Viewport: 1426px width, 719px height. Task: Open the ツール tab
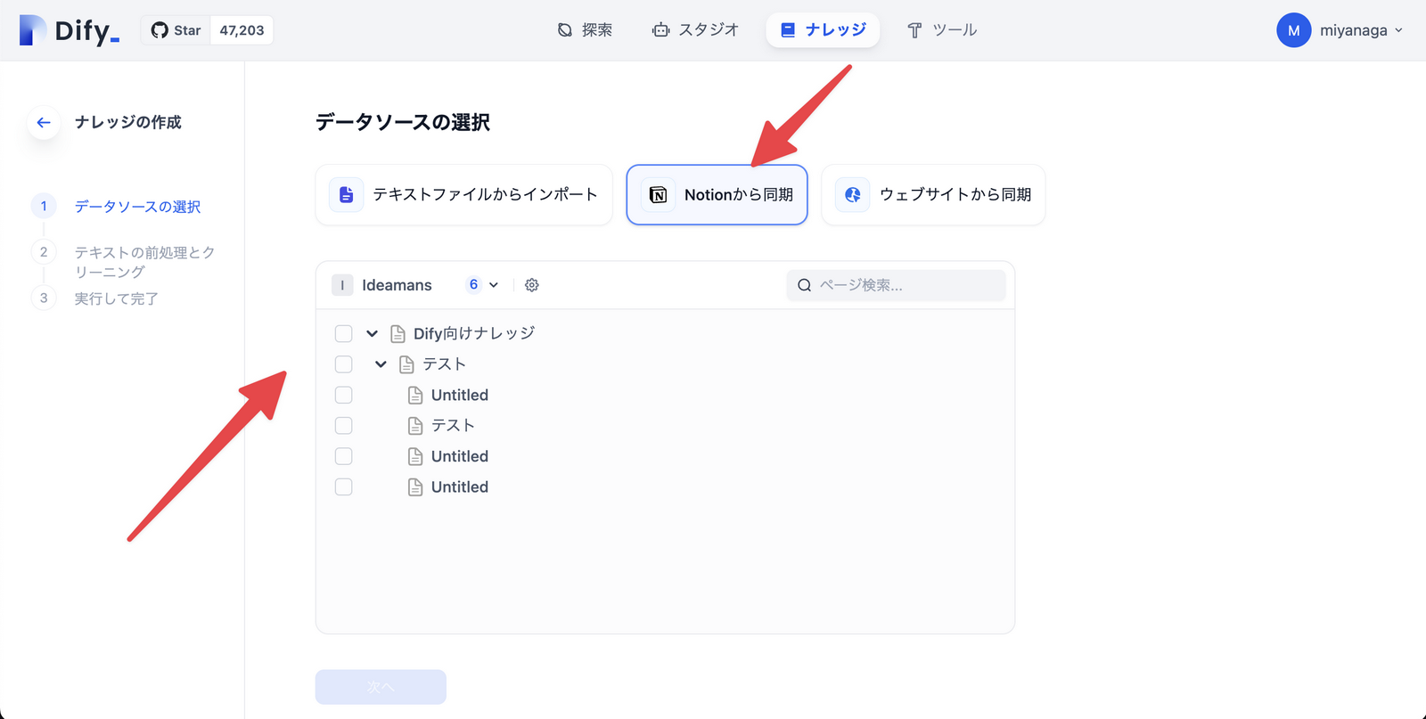[x=942, y=30]
